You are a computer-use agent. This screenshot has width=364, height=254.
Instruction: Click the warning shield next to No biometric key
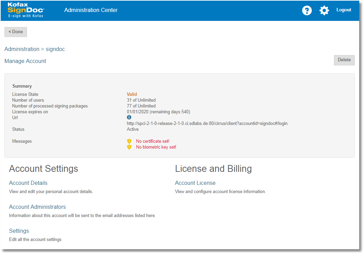[129, 147]
